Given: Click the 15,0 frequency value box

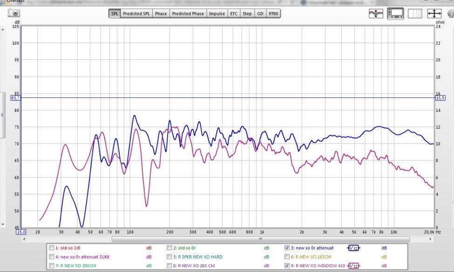Looking at the screenshot, I should 21,232.
